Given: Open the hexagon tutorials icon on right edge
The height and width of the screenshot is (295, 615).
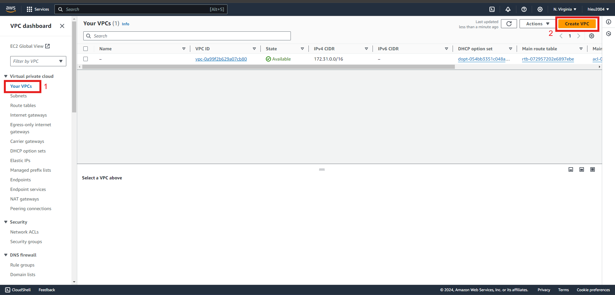Looking at the screenshot, I should click(609, 34).
